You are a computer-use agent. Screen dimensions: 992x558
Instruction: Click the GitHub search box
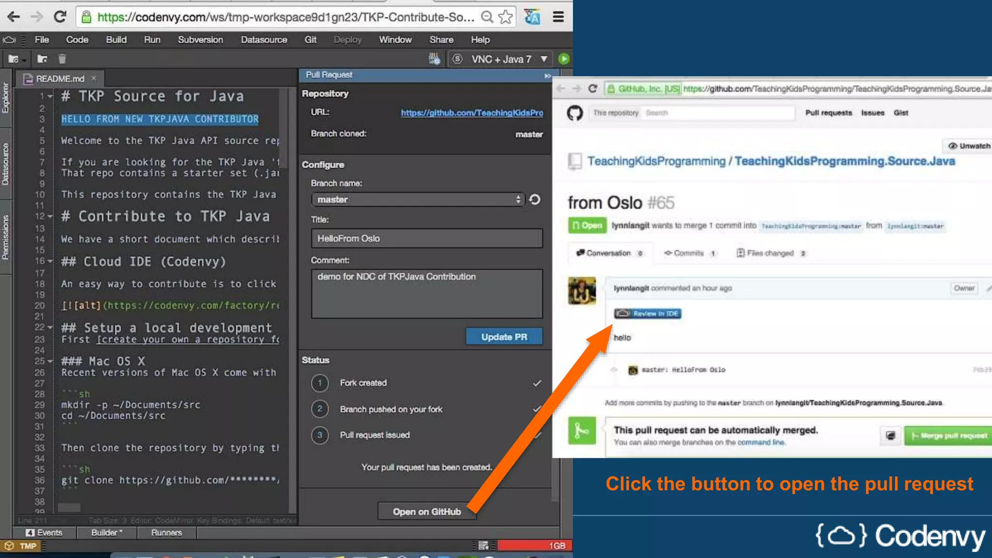pyautogui.click(x=718, y=113)
